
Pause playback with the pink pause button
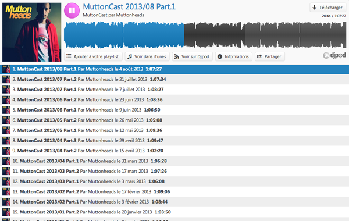pos(72,10)
